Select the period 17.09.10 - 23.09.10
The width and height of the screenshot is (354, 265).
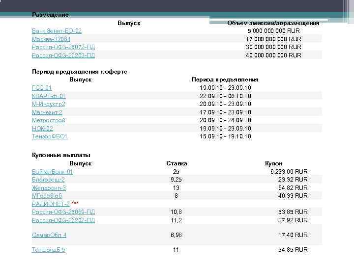click(225, 112)
